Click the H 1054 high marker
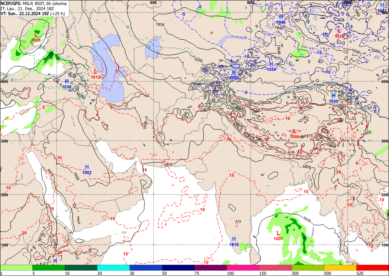This screenshot has height=276, width=389. click(271, 67)
